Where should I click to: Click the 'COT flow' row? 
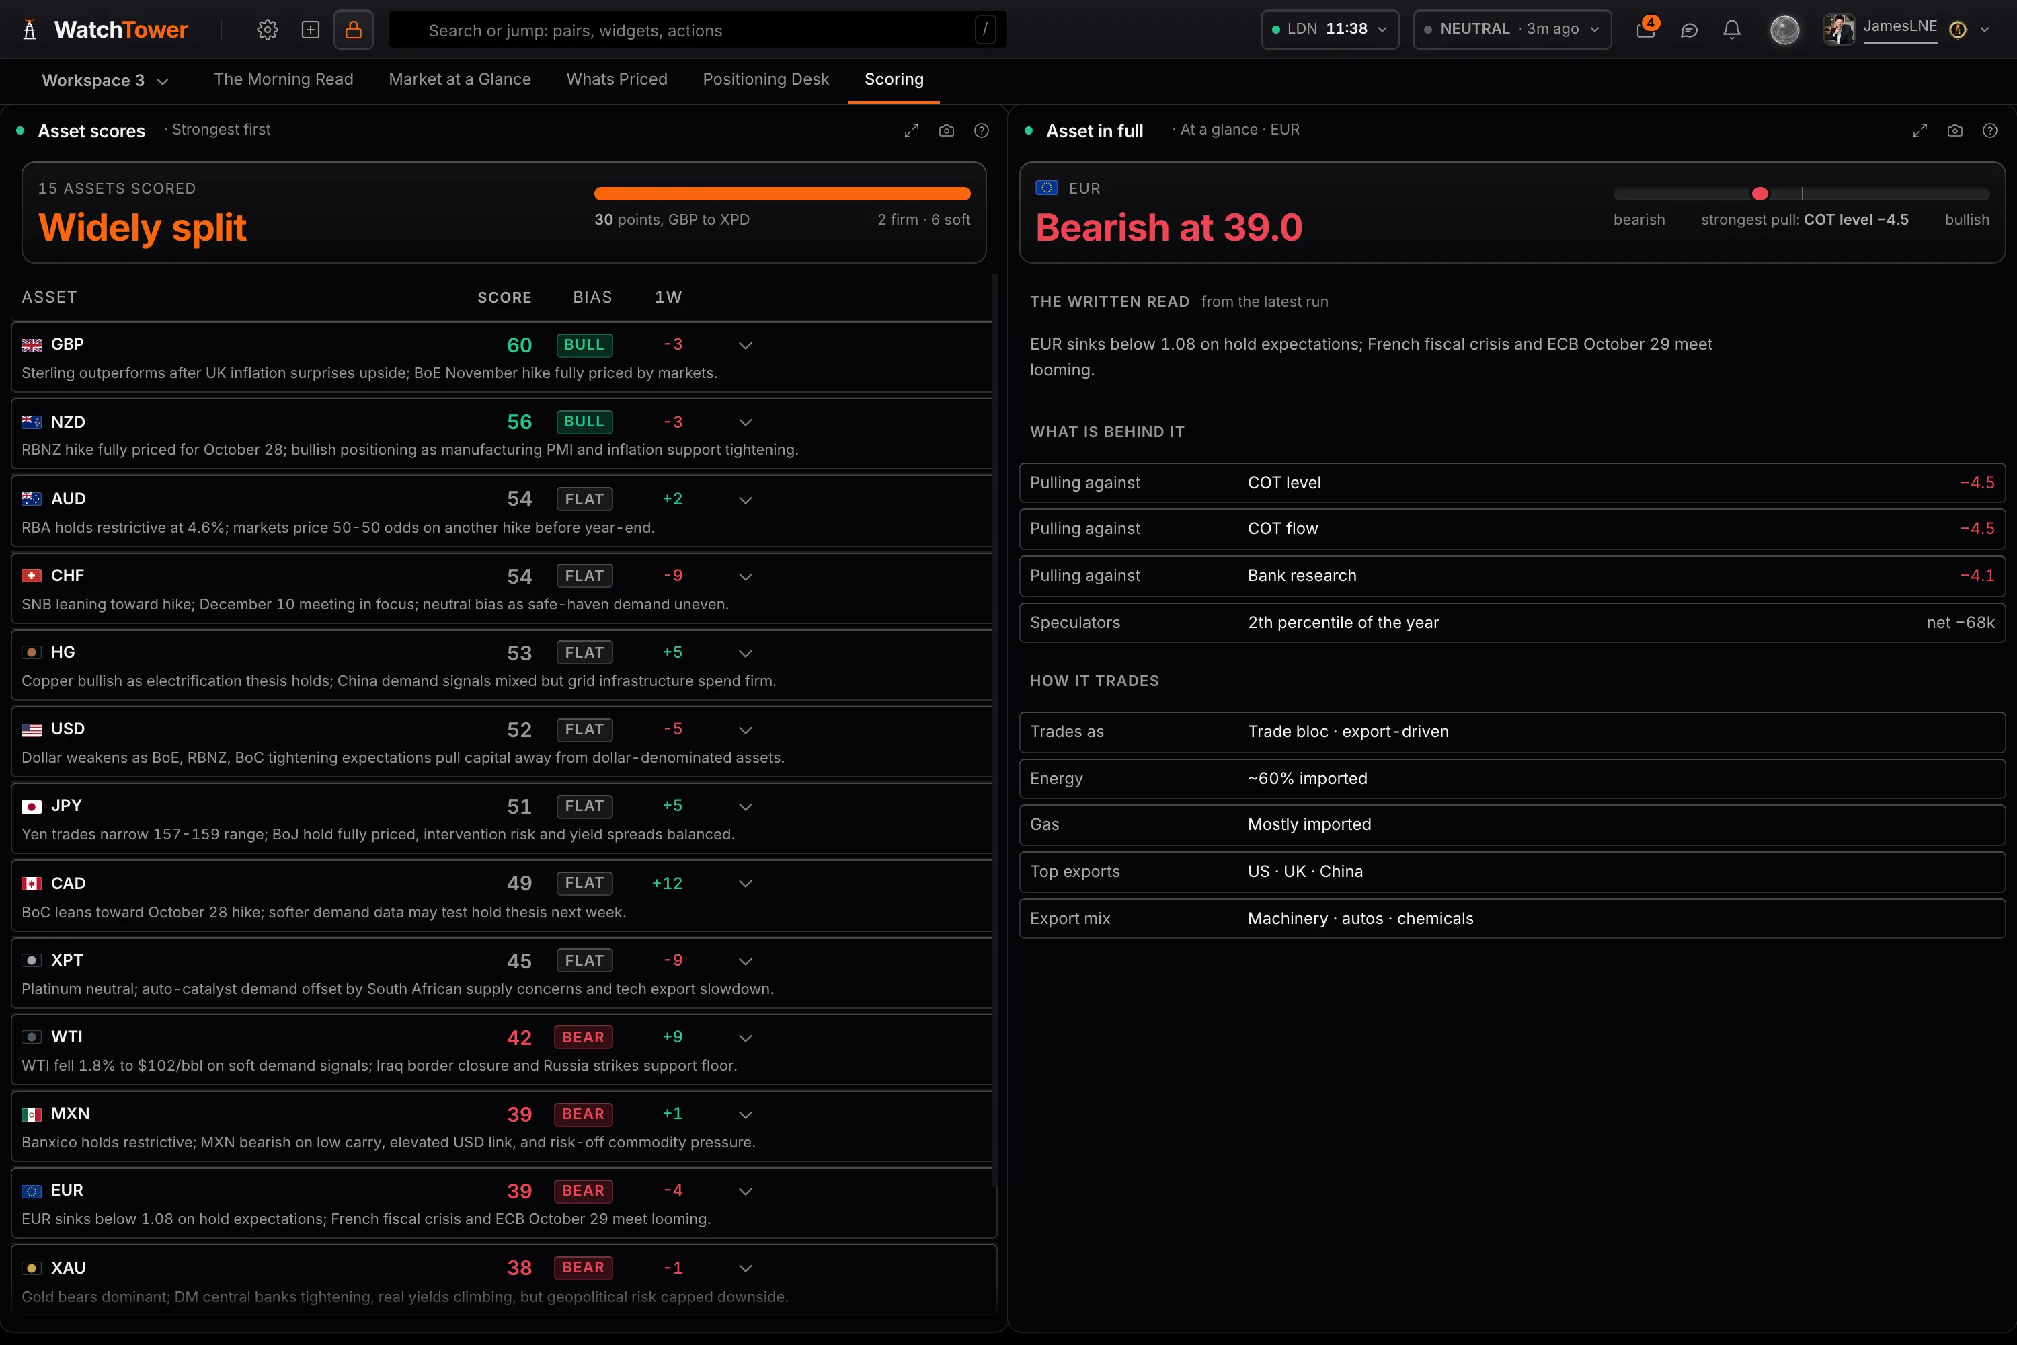pyautogui.click(x=1512, y=529)
